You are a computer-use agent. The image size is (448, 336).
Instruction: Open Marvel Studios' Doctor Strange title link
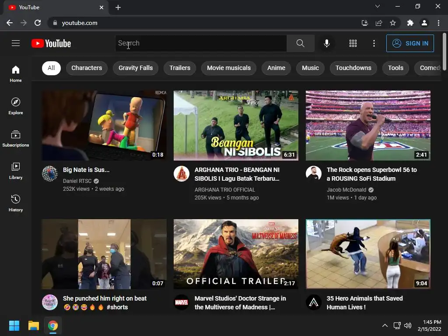coord(240,303)
